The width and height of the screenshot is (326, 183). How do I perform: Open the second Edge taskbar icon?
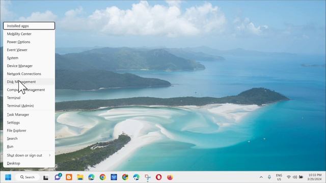136,177
